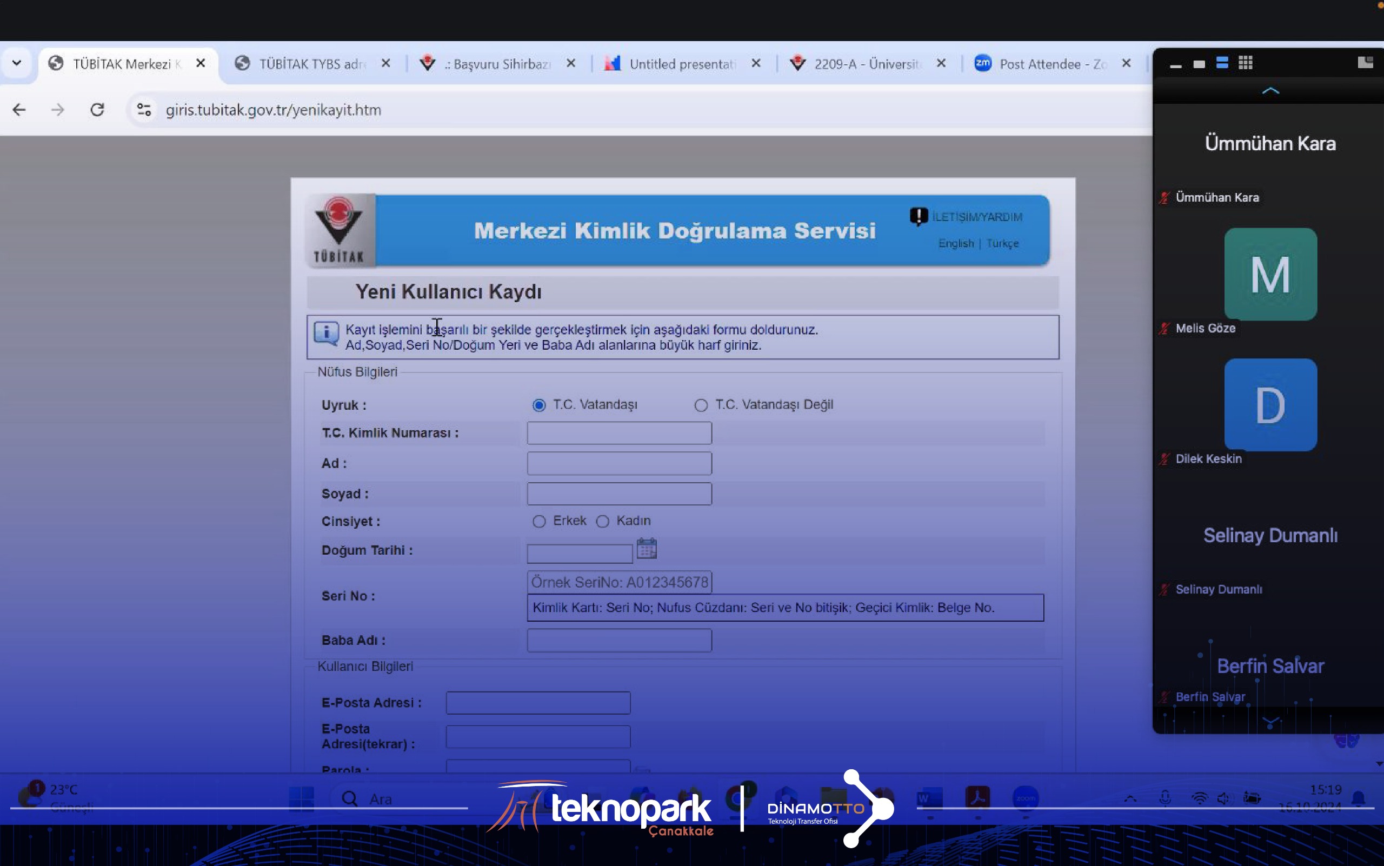
Task: Open the Windows Start button in taskbar
Action: [x=301, y=798]
